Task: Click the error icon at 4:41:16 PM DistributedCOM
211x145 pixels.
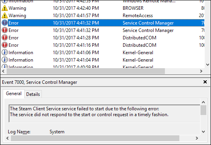Action: (5, 45)
